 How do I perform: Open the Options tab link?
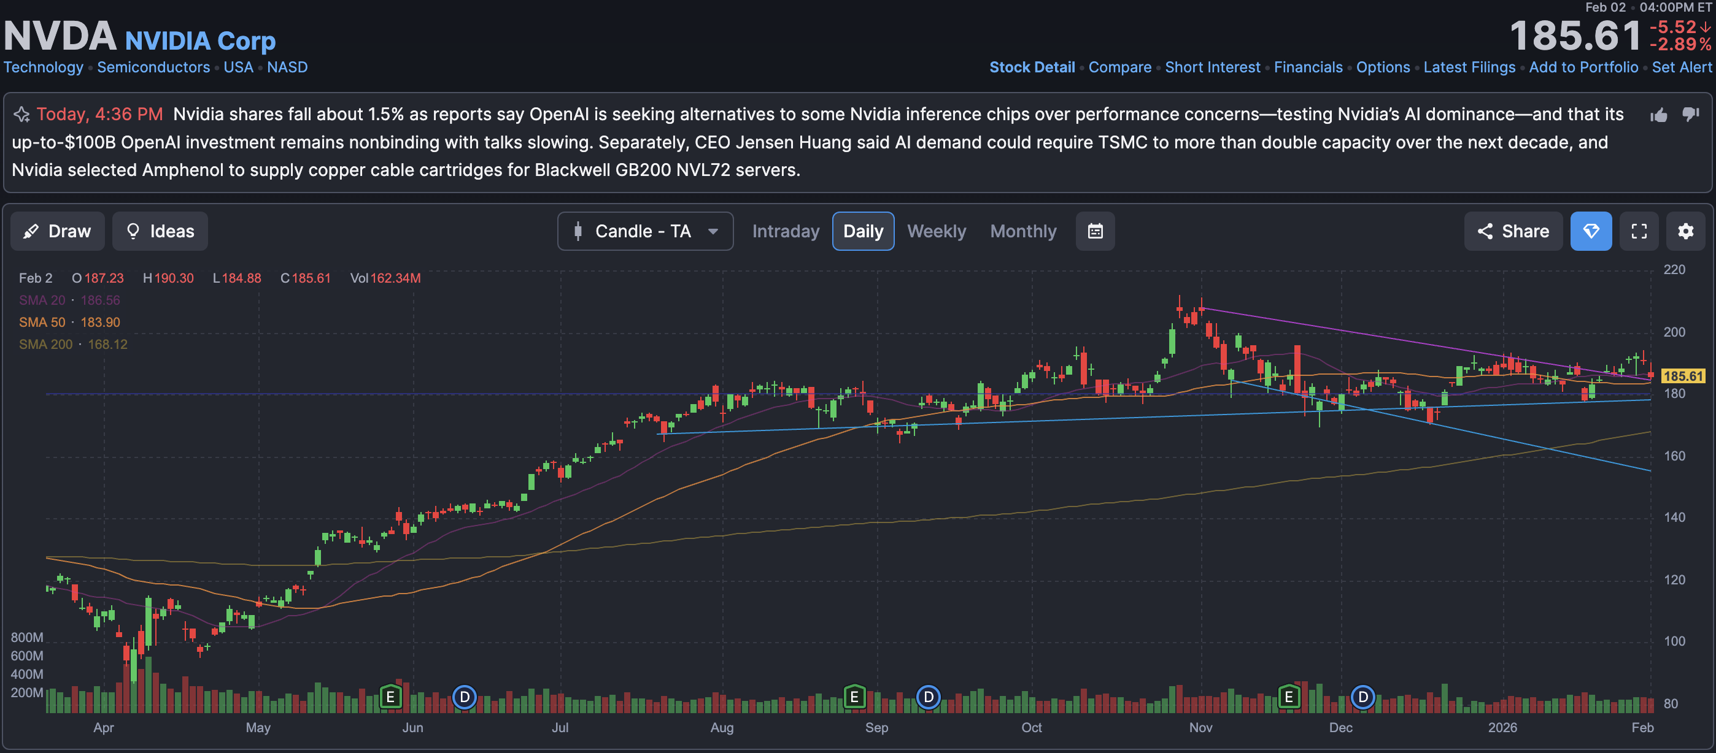pyautogui.click(x=1382, y=67)
